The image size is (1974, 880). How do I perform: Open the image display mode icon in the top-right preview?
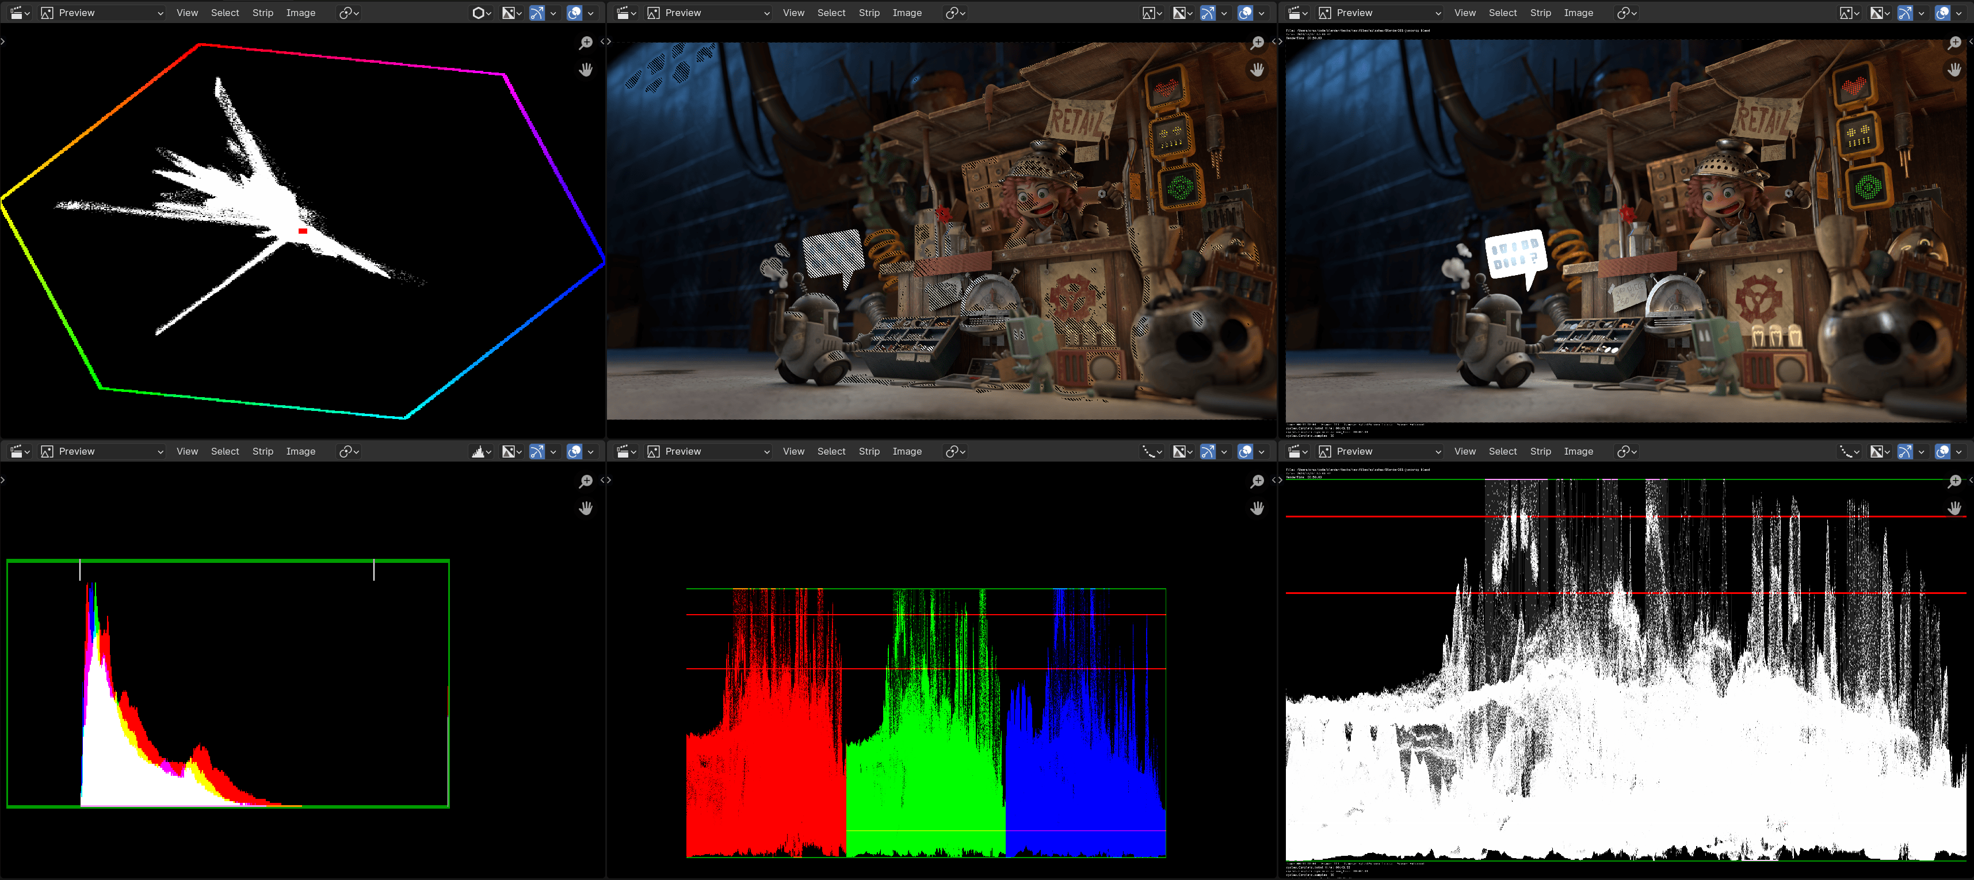(1849, 13)
